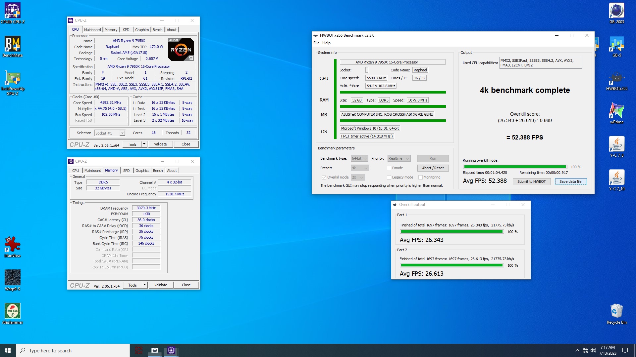Open GB-5 desktop icon

(x=616, y=47)
